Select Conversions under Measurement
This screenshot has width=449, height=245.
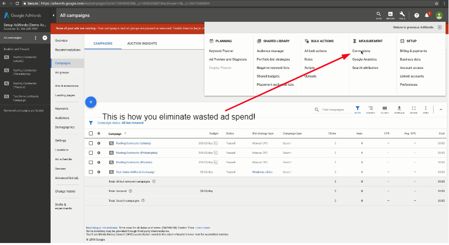click(361, 51)
